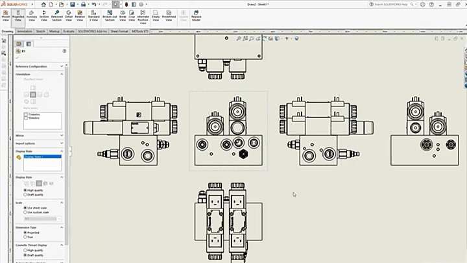Choose Use sheet scale option
Image resolution: width=467 pixels, height=263 pixels.
(25, 208)
